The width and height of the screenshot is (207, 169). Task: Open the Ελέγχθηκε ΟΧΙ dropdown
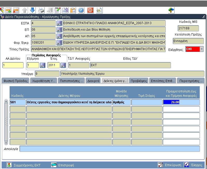[x=202, y=49]
